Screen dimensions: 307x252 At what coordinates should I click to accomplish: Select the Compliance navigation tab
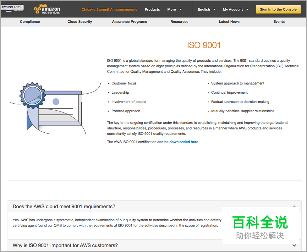pos(30,22)
